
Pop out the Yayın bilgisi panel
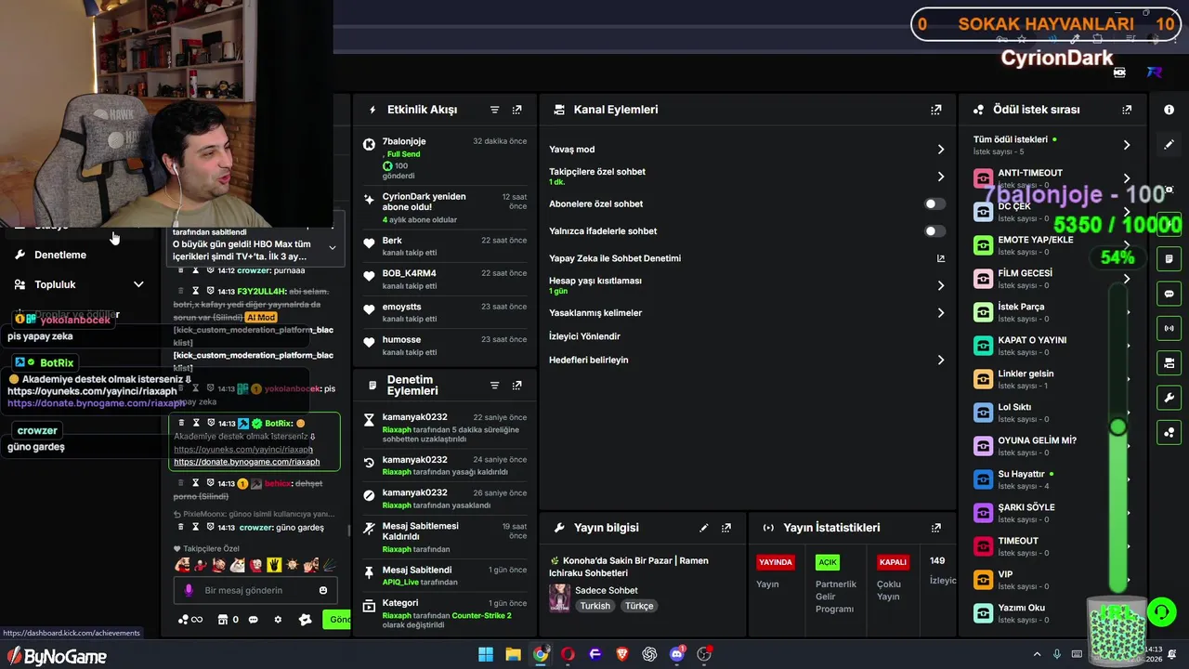726,528
